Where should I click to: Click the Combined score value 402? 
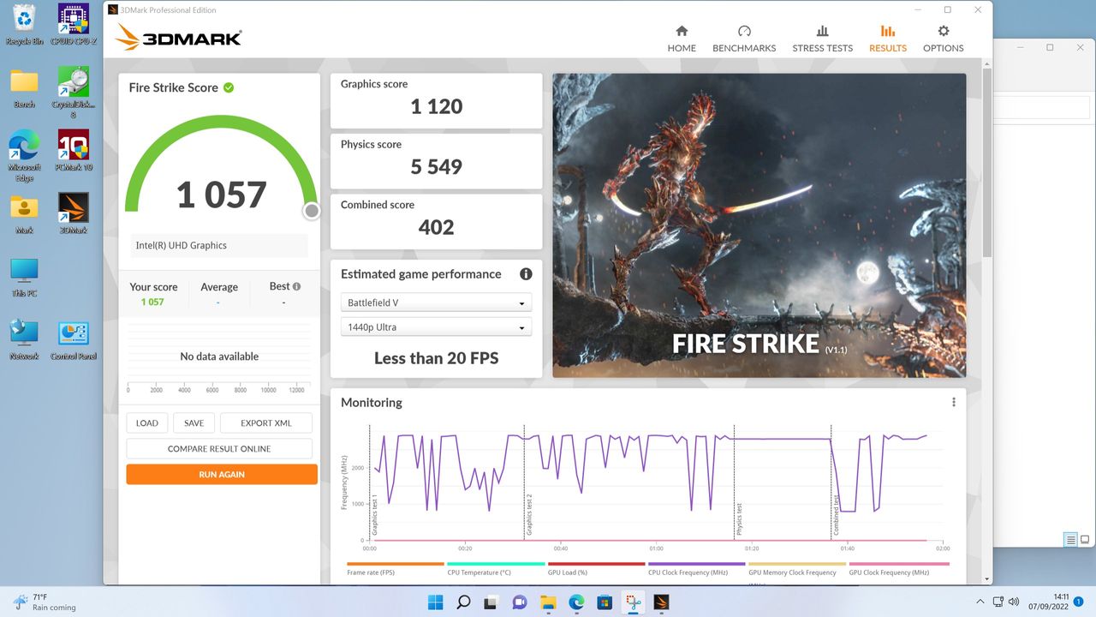tap(436, 227)
